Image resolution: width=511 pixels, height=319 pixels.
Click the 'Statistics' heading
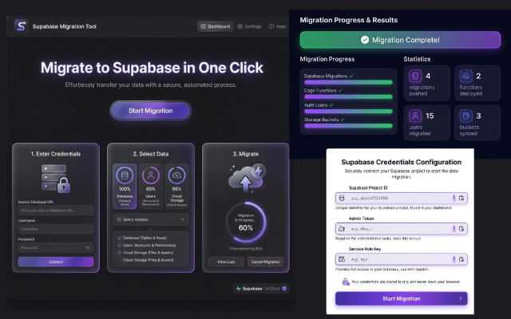point(417,59)
